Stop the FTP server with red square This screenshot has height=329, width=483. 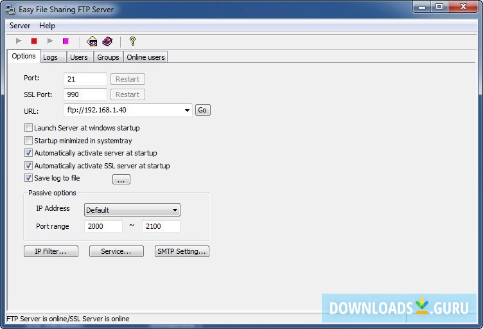tap(34, 40)
